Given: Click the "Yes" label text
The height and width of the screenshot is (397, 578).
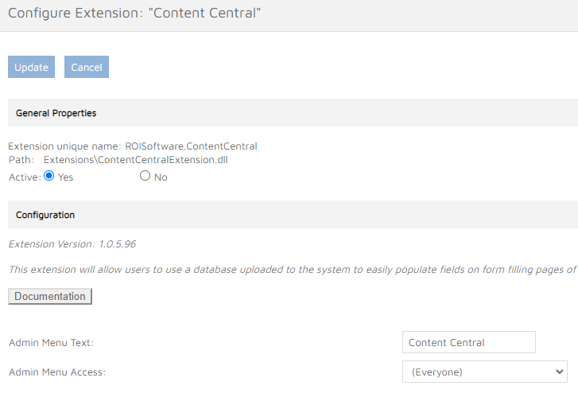Looking at the screenshot, I should pyautogui.click(x=65, y=177).
